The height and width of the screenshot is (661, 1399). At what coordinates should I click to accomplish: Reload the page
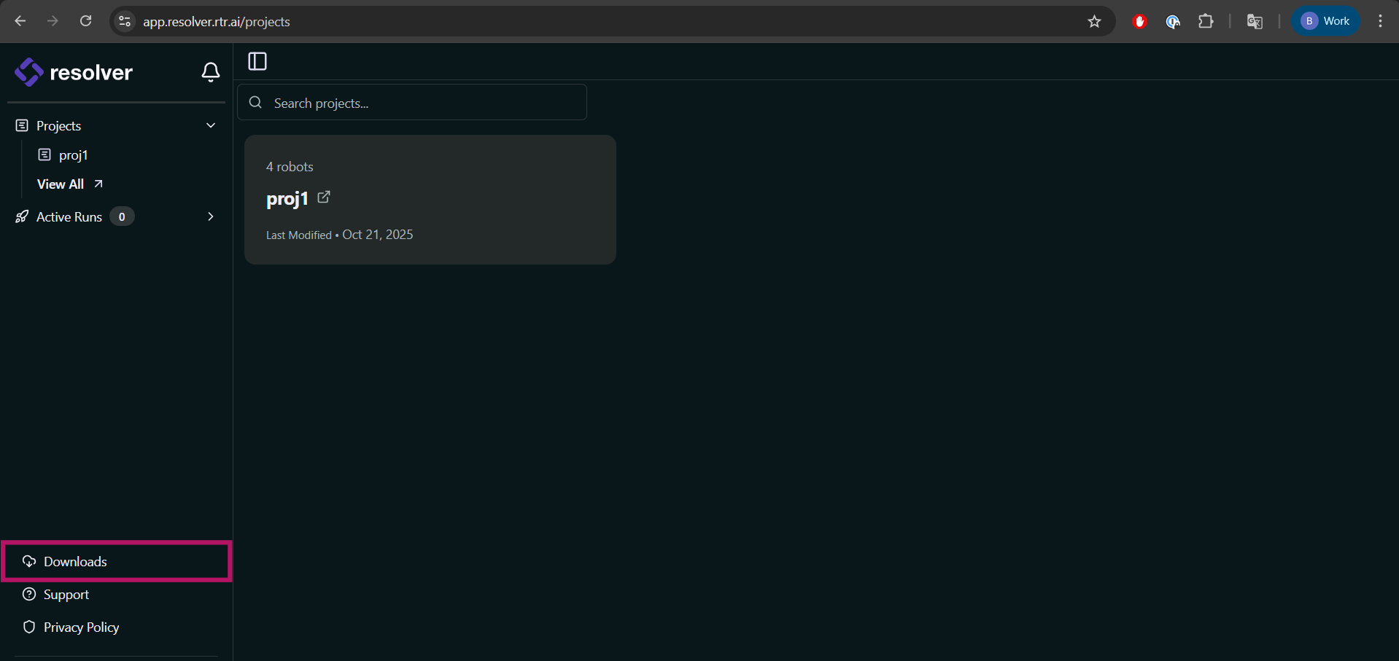pyautogui.click(x=86, y=21)
